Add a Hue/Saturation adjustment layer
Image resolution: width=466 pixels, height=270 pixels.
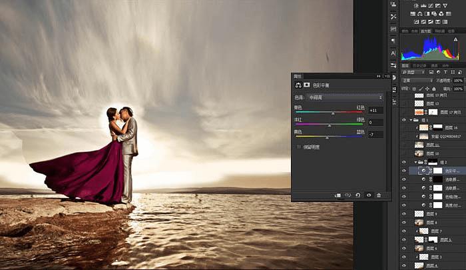(413, 14)
